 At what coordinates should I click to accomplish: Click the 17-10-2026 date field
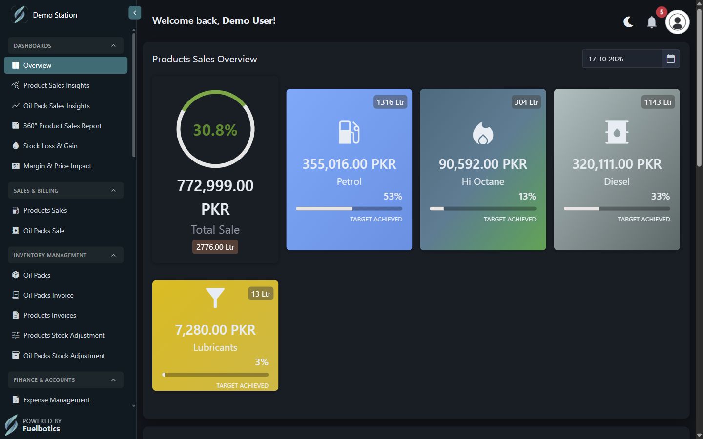pyautogui.click(x=622, y=59)
